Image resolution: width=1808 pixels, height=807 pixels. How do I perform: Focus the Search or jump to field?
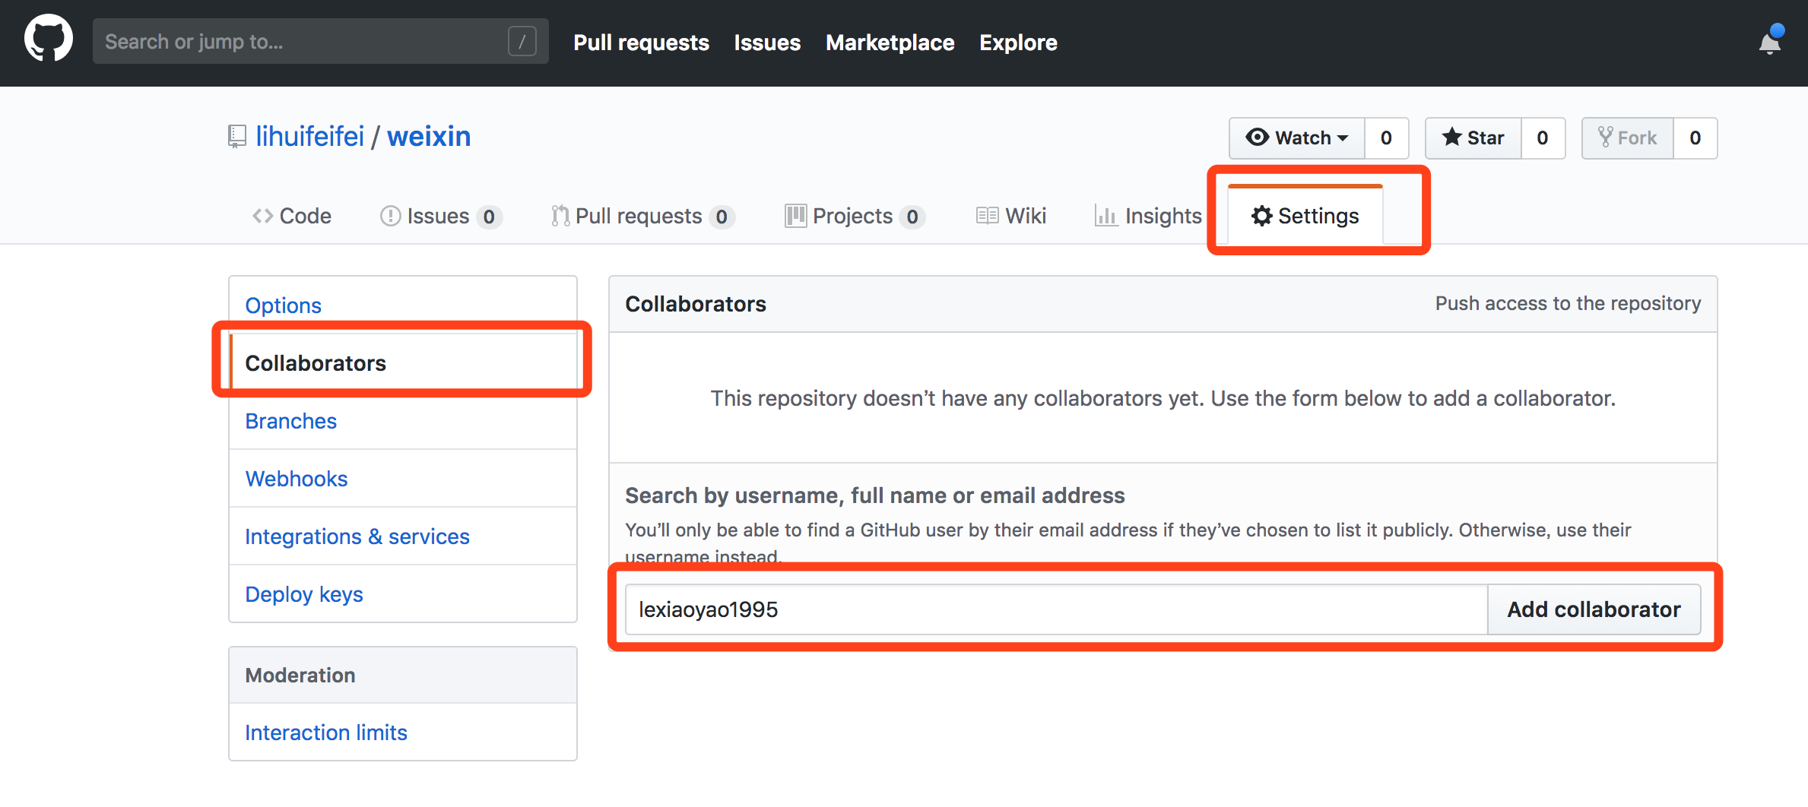[320, 41]
